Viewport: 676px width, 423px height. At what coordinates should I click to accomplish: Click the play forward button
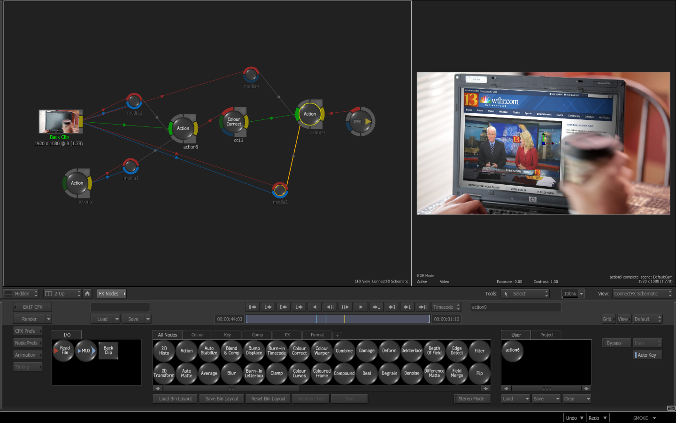coord(361,307)
